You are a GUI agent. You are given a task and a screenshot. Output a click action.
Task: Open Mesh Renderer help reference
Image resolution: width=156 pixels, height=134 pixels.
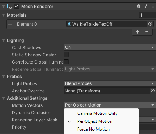tap(139, 6)
